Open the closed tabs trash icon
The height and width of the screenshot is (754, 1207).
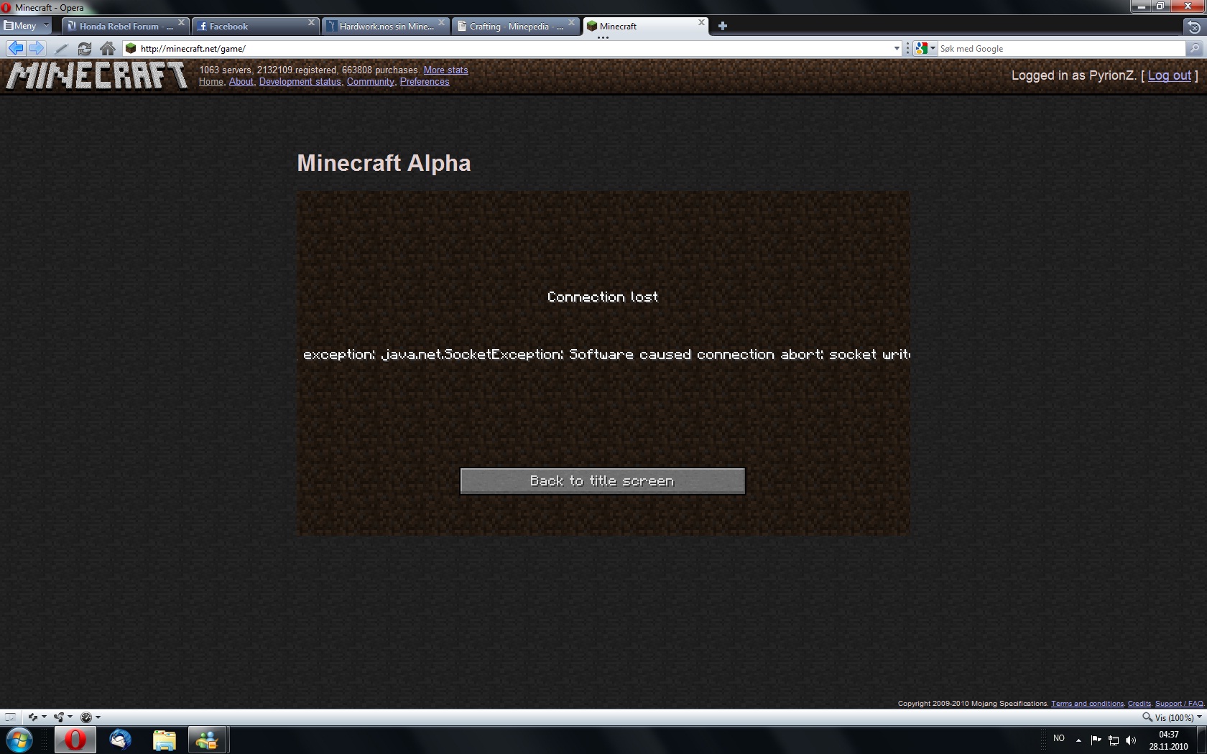[1194, 27]
